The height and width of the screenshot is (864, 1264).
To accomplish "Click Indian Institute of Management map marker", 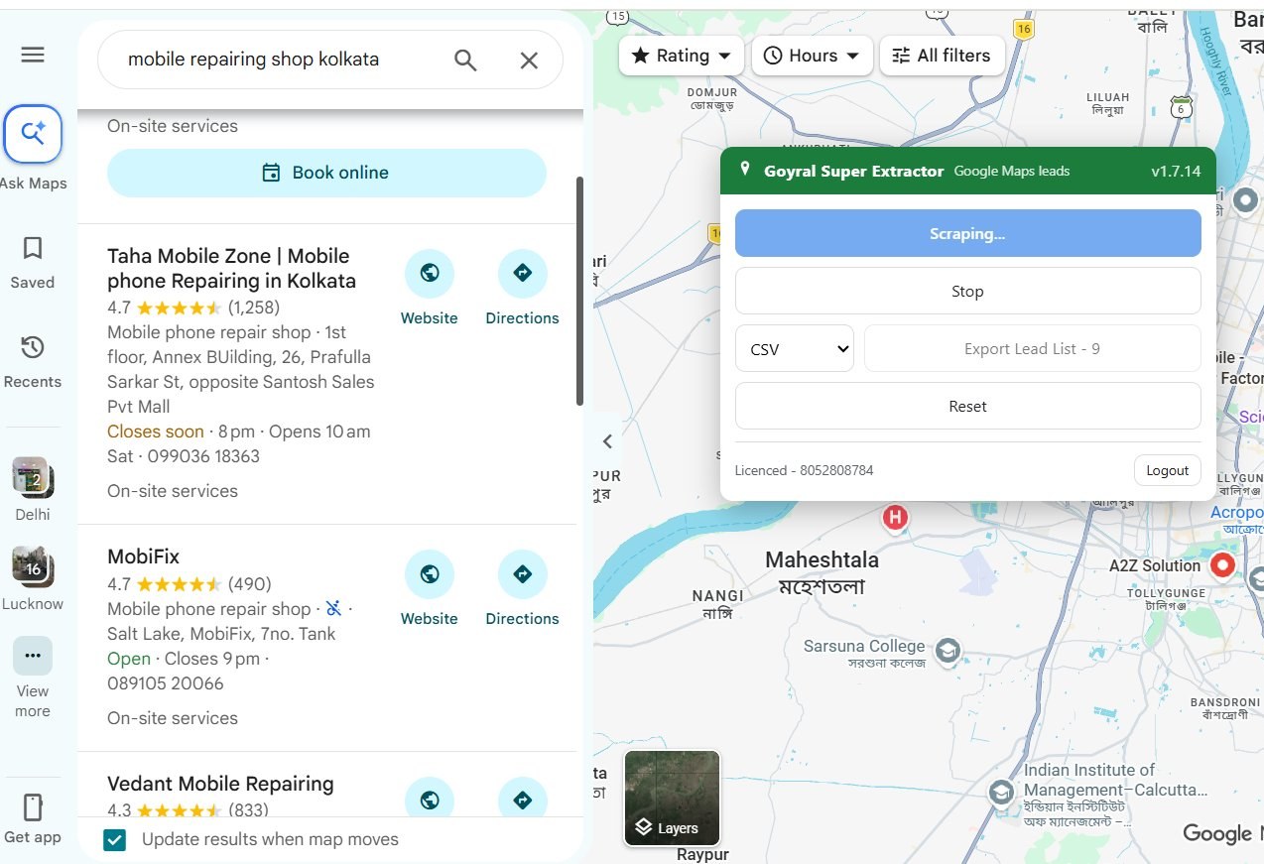I will coord(1001,792).
